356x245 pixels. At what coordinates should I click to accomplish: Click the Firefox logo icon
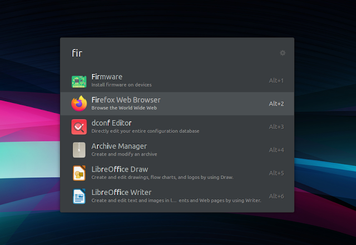tap(79, 103)
